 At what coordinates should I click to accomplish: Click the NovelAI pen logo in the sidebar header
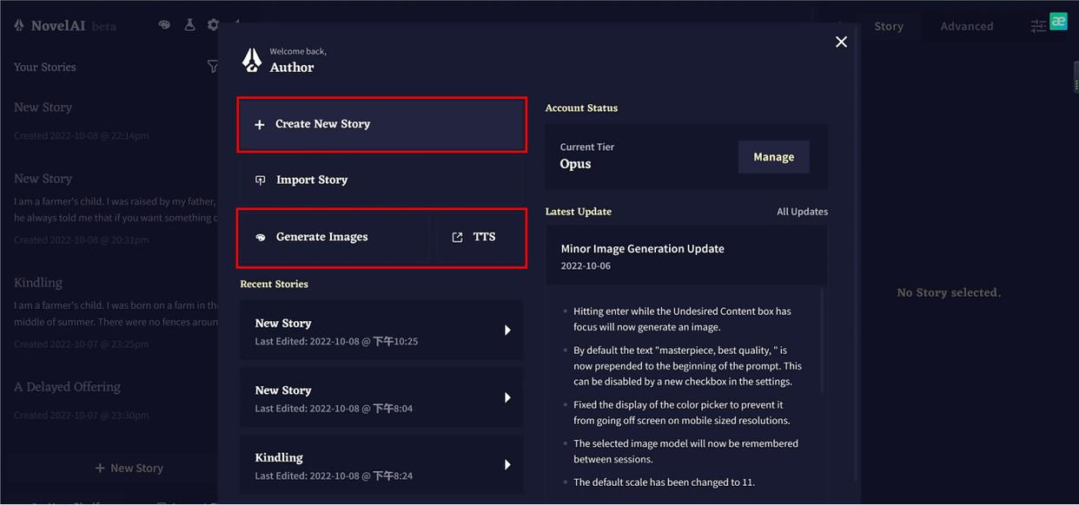[19, 25]
